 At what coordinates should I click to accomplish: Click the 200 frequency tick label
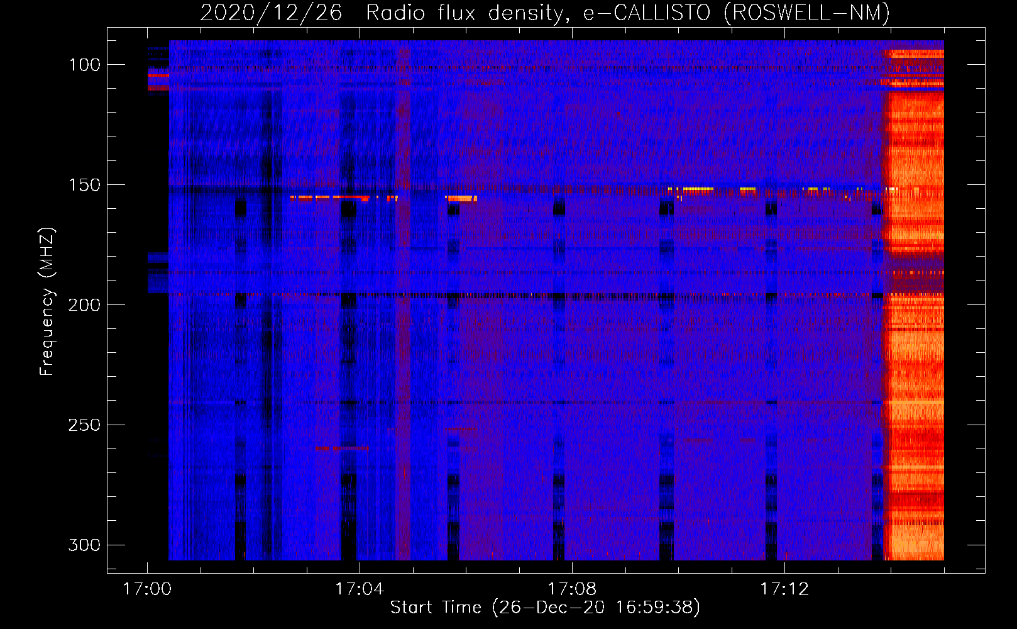[x=84, y=305]
